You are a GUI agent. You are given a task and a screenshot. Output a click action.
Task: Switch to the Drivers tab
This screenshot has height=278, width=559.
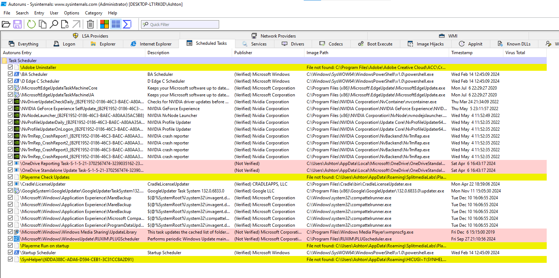pyautogui.click(x=293, y=44)
